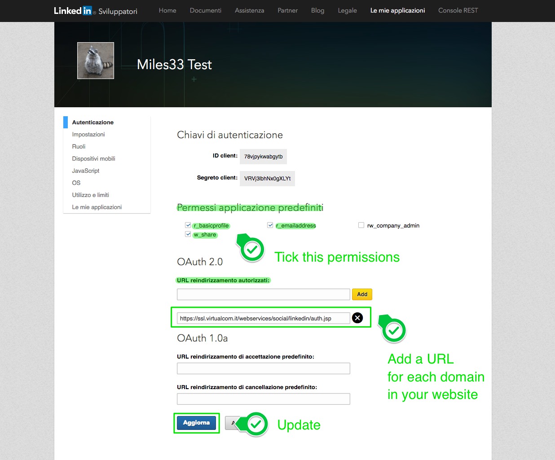Click the raccoon application avatar
The height and width of the screenshot is (460, 555).
pos(96,61)
